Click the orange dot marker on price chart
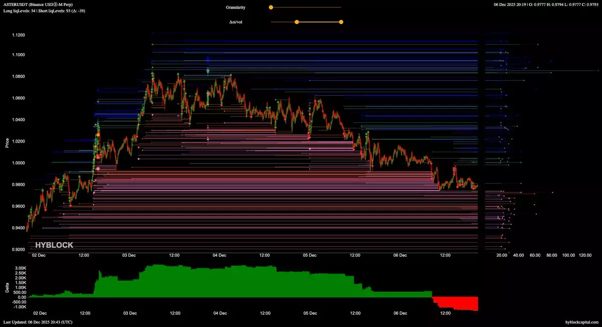Image resolution: width=602 pixels, height=327 pixels. point(98,134)
